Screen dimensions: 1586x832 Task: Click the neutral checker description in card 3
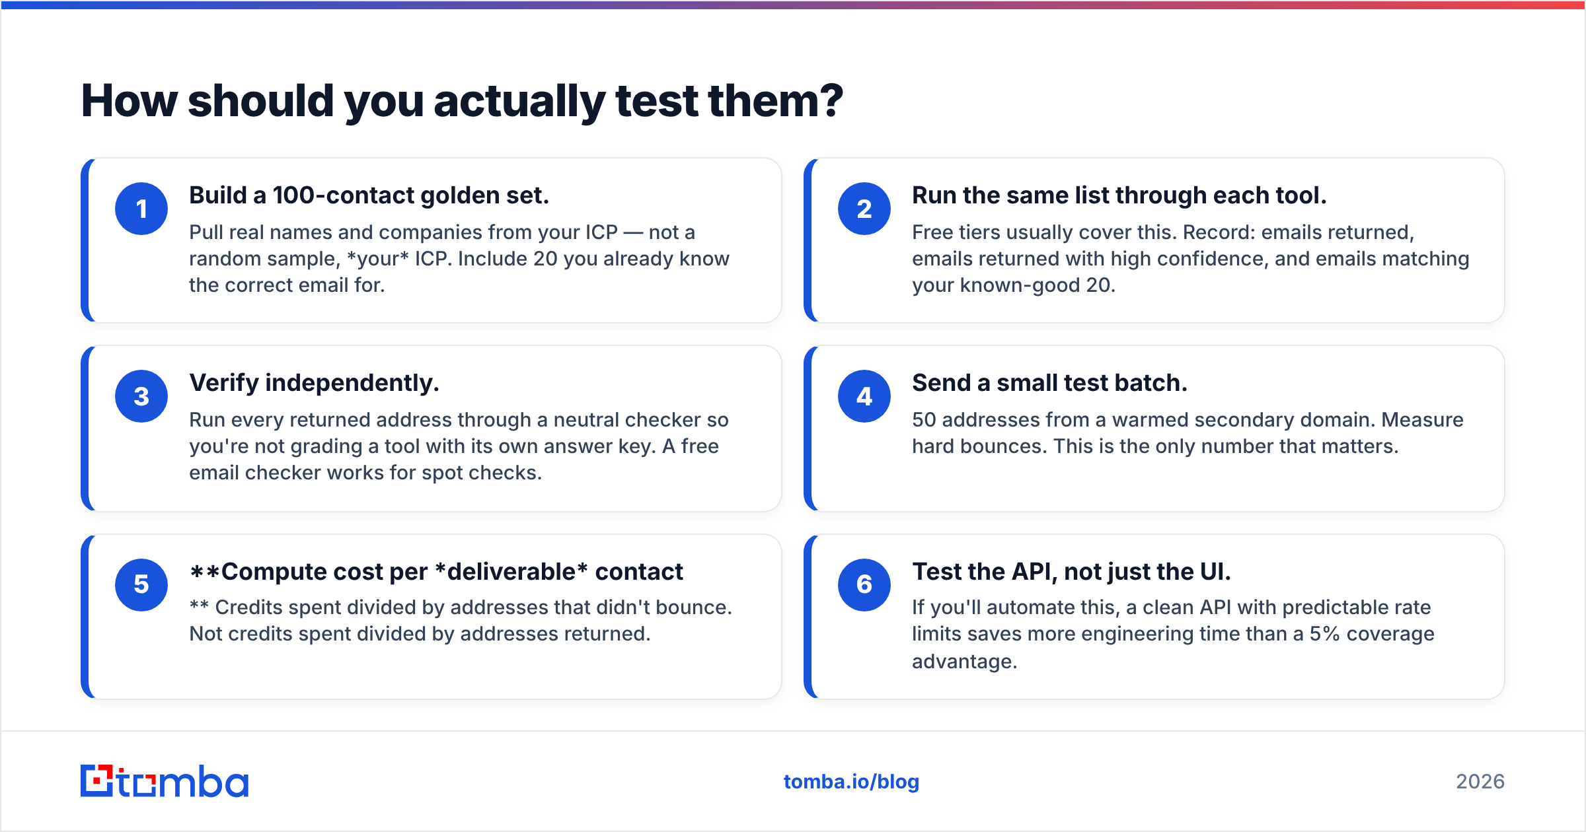[459, 446]
